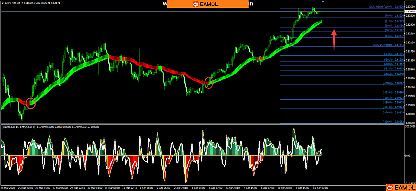Select the Fibonacci (61.8) 0.62979 level label
This screenshot has width=416, height=191.
(x=395, y=21)
